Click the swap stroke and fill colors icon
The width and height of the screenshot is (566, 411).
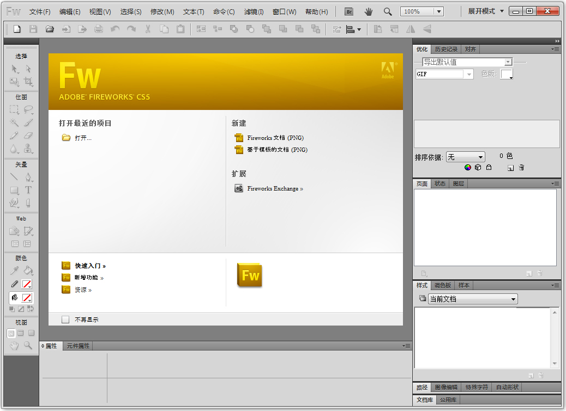point(31,309)
